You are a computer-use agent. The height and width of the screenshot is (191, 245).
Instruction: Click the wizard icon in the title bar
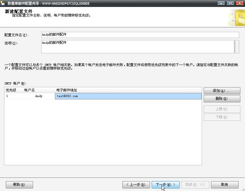(3, 3)
